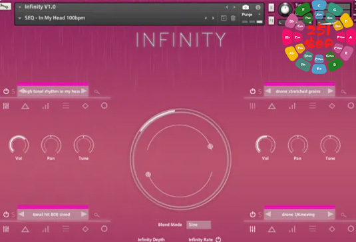The image size is (356, 242).
Task: Toggle power for drone UKmoving layer
Action: tap(252, 214)
